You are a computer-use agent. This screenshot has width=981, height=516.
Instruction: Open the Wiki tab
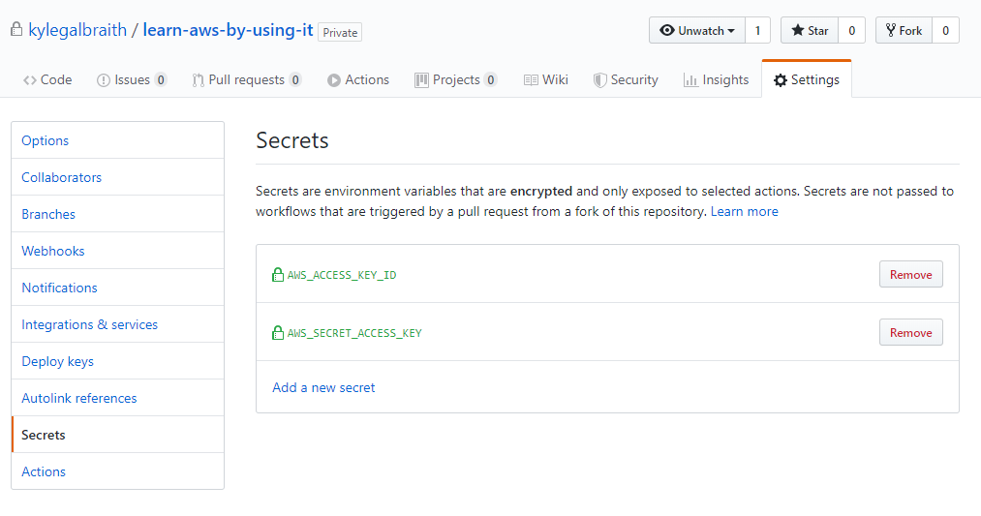pyautogui.click(x=546, y=79)
